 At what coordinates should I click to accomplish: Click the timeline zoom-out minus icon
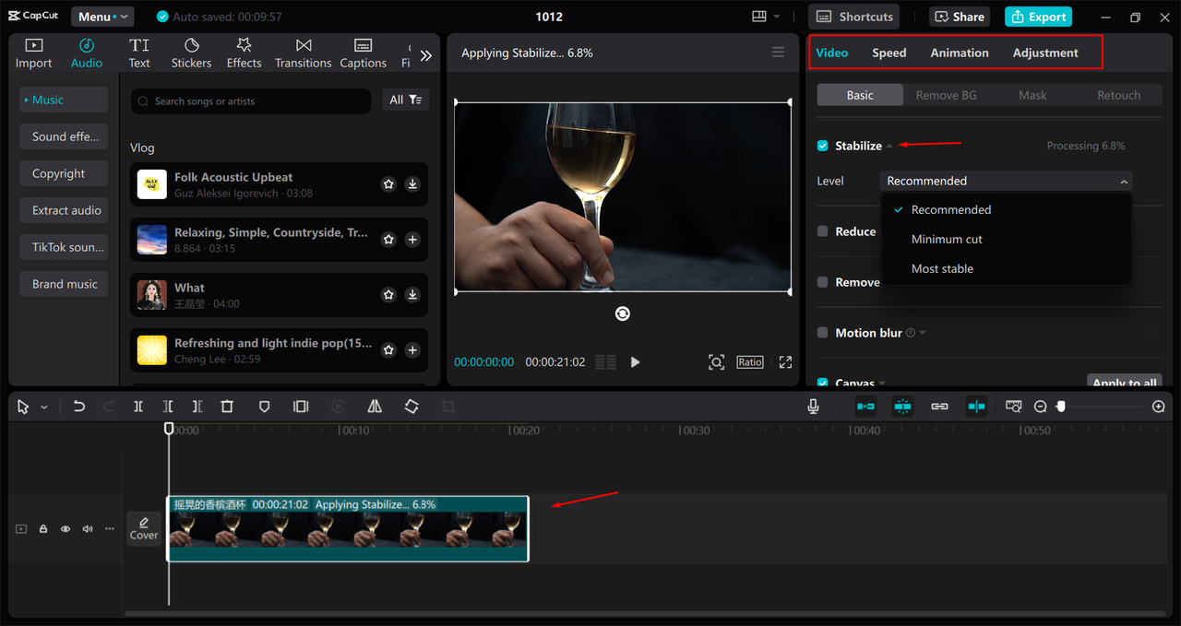pyautogui.click(x=1040, y=407)
